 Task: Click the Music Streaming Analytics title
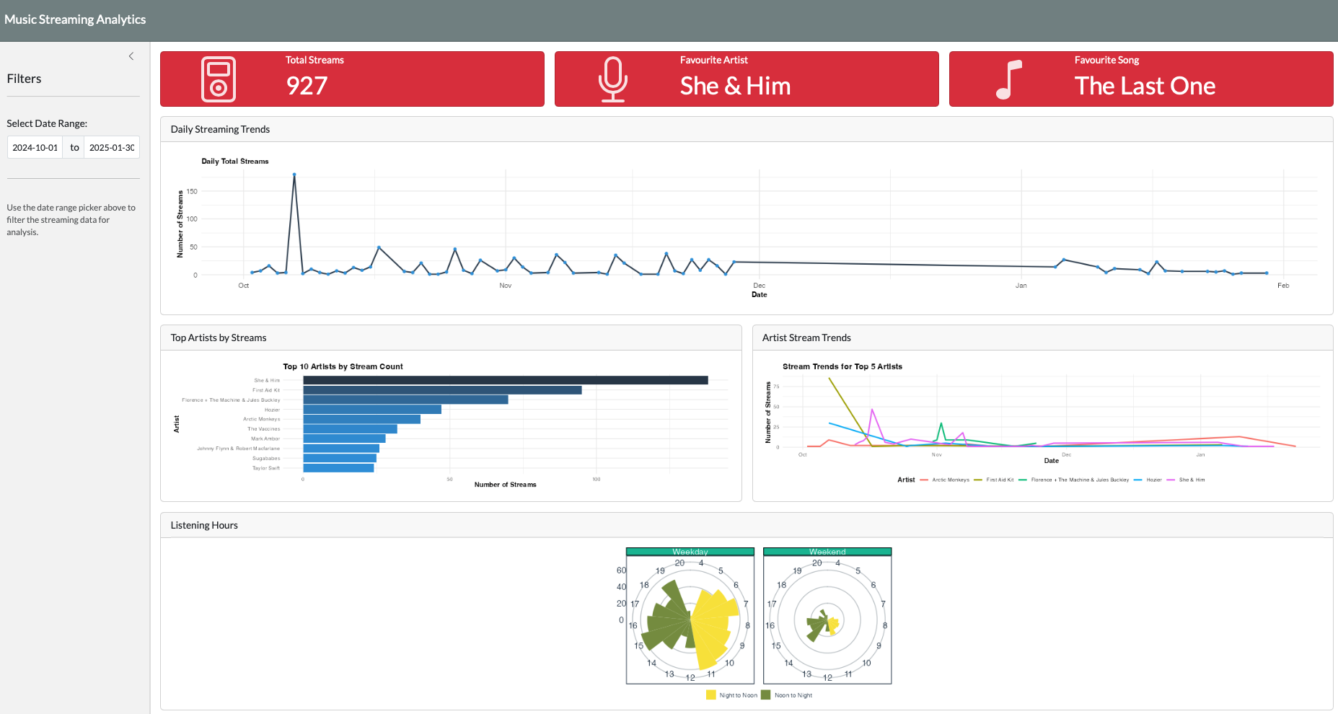click(x=75, y=19)
